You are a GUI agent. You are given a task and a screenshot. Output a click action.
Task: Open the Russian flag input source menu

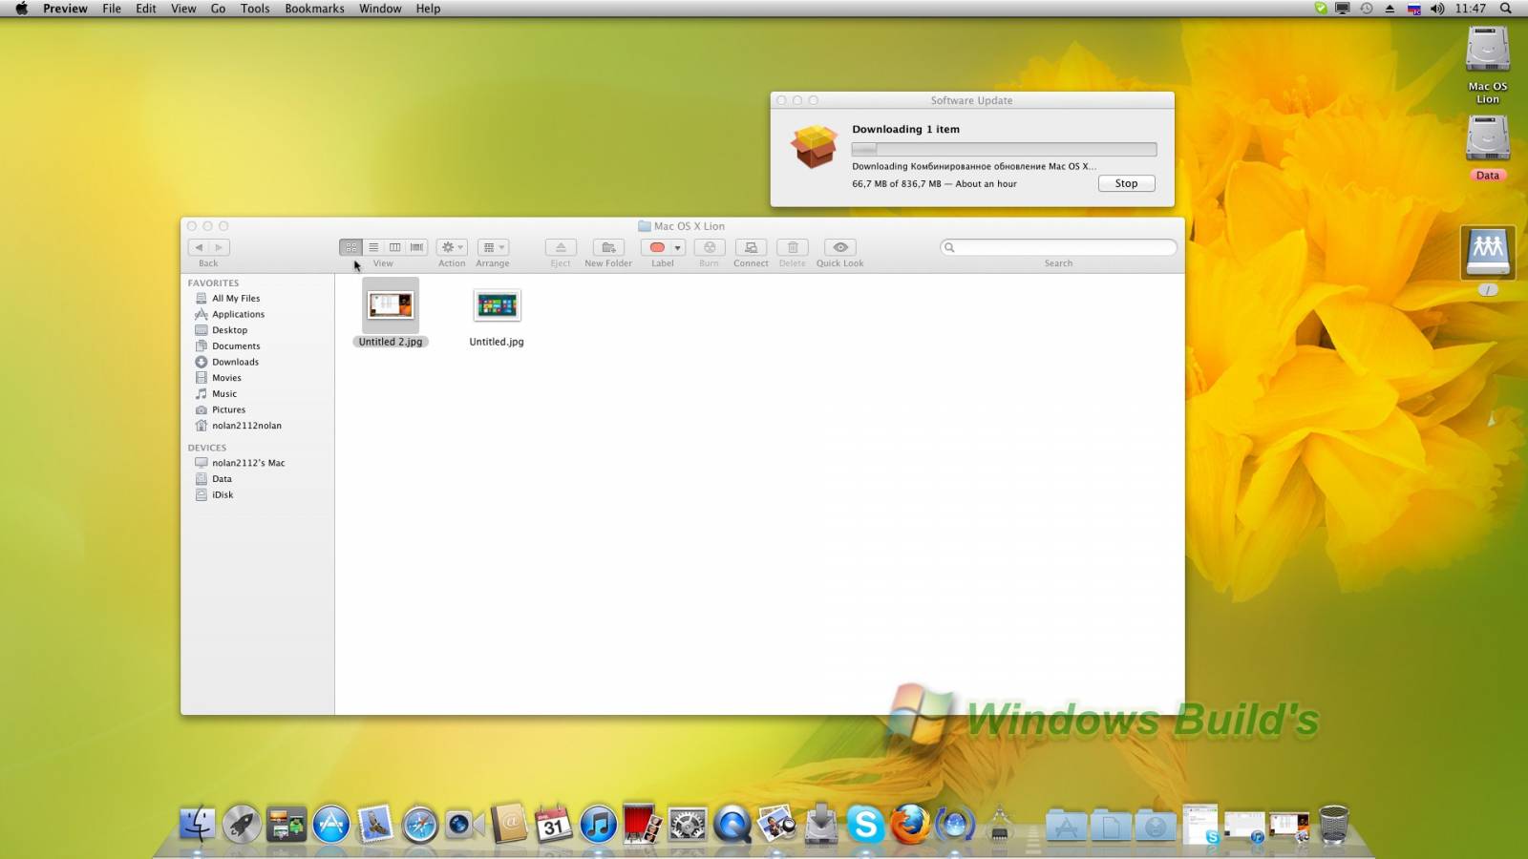[x=1414, y=9]
